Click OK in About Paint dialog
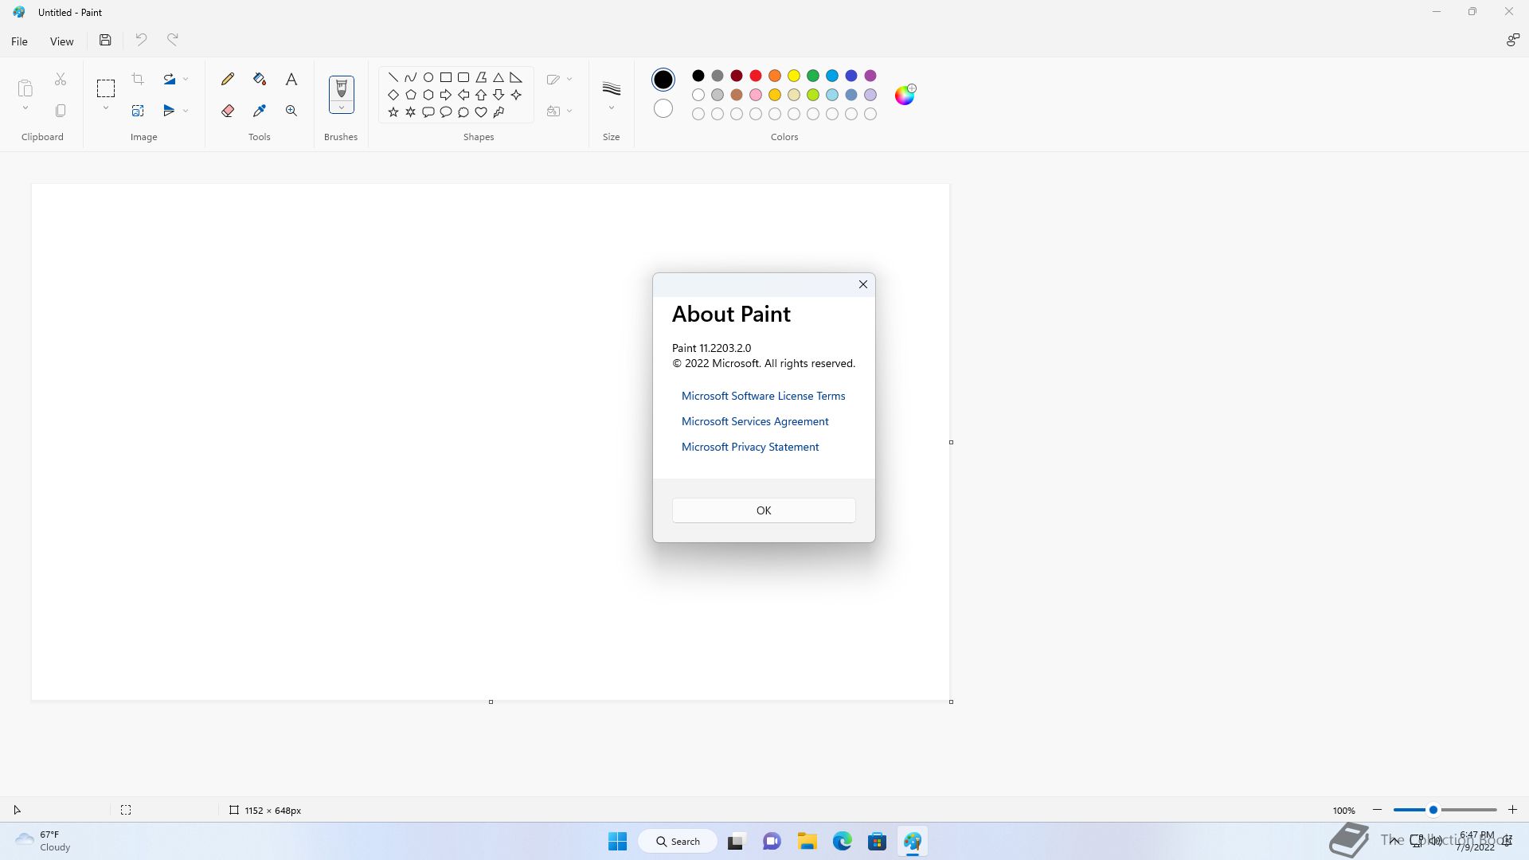Image resolution: width=1529 pixels, height=860 pixels. (x=764, y=510)
